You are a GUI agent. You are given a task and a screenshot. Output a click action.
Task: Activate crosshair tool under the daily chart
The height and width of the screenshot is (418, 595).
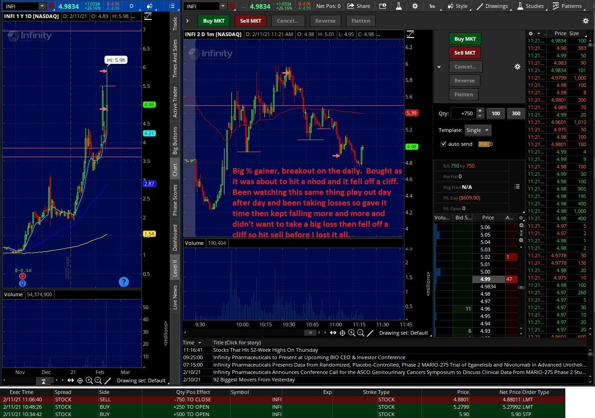[x=80, y=381]
